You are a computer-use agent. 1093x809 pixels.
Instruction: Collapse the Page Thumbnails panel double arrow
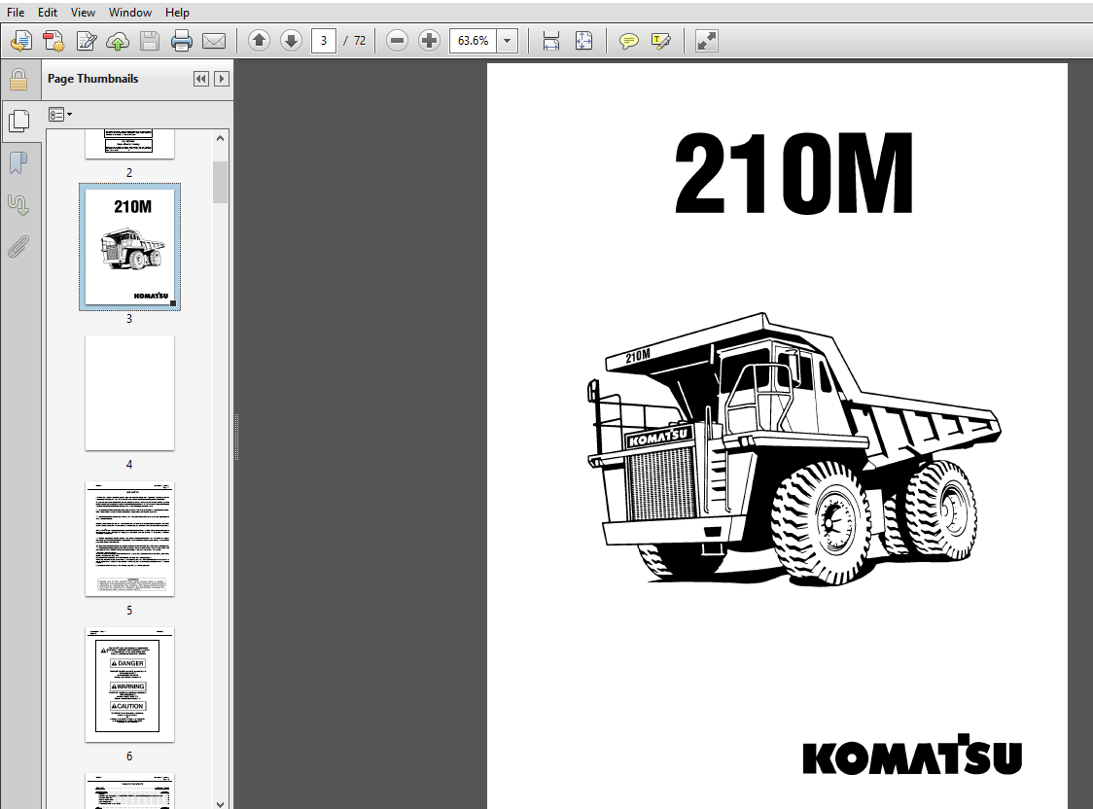coord(200,79)
